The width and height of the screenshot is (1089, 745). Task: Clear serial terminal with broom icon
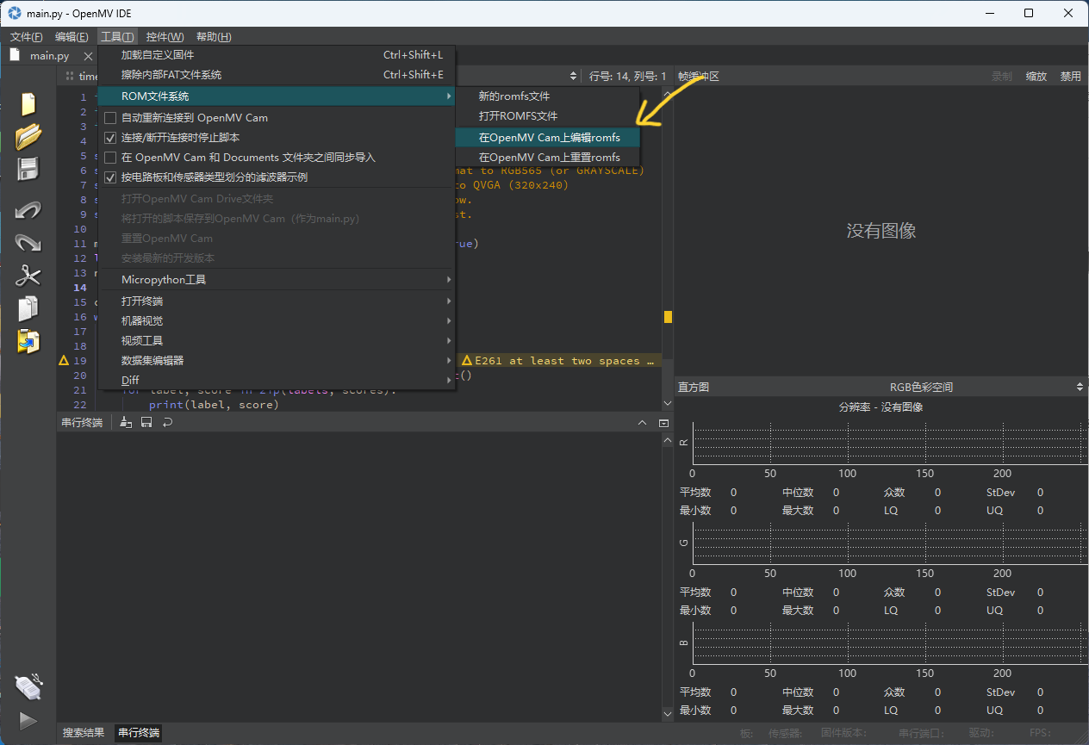pos(127,422)
